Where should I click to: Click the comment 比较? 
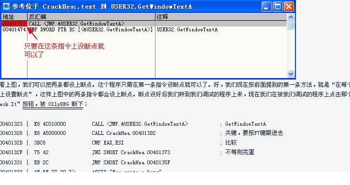point(231,143)
